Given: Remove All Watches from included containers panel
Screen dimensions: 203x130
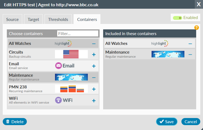Looking at the screenshot, I should coord(190,44).
